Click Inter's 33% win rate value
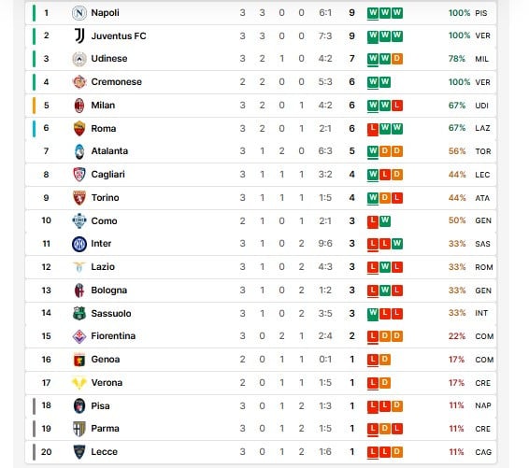This screenshot has width=529, height=468. [x=457, y=244]
